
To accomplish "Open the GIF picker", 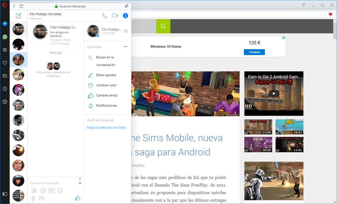I will point(51,190).
